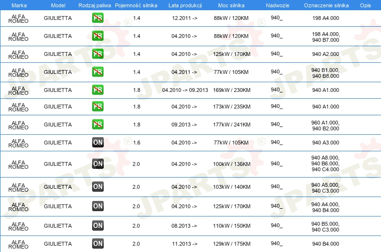The width and height of the screenshot is (381, 252).
Task: Click the ON diesel icon in the 2.0 125kW / 170KM row
Action: [97, 206]
